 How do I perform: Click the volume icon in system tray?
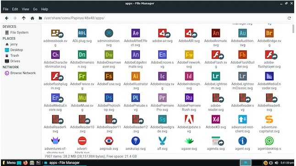[x=277, y=163]
